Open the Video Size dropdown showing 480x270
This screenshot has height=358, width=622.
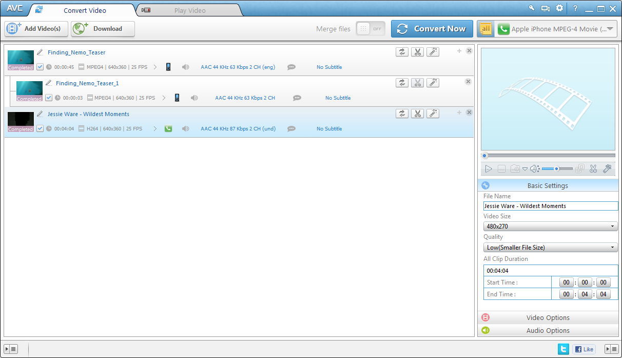(550, 226)
